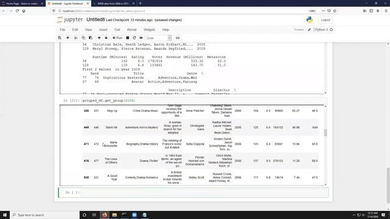Select Inglourious Basterds text in output

(x=123, y=78)
